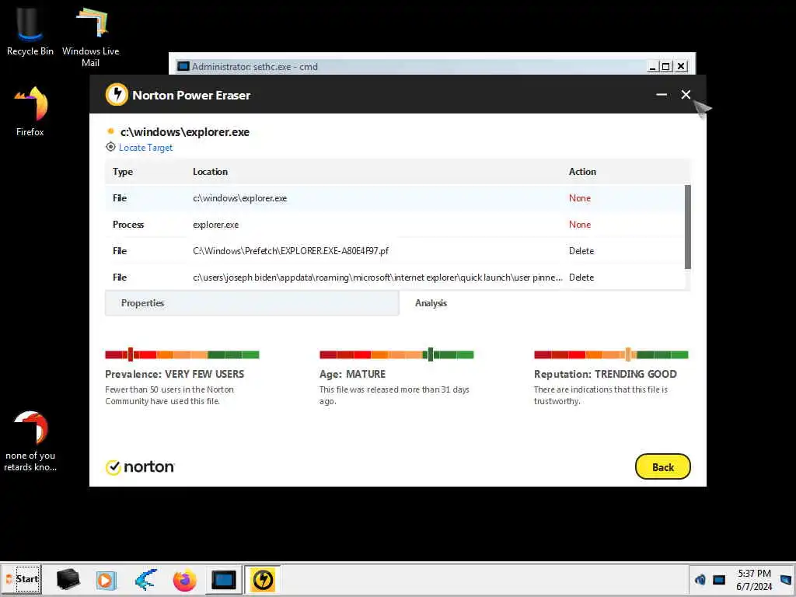Click the results list vertical scrollbar
Viewport: 796px width, 597px height.
[688, 227]
